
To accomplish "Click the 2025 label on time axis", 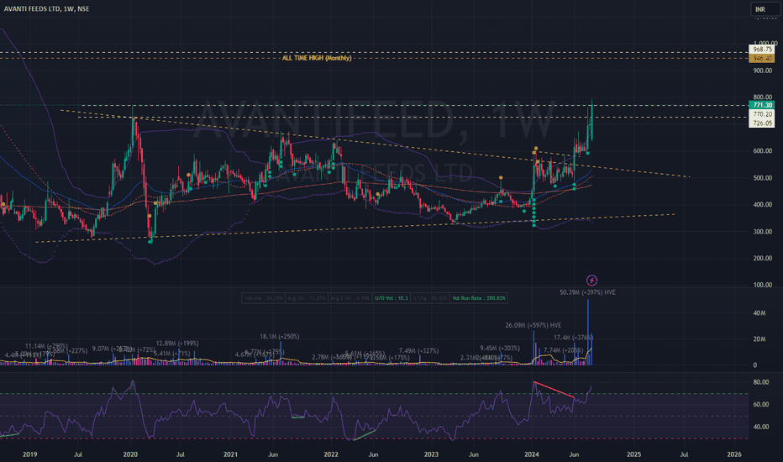I will pyautogui.click(x=633, y=454).
